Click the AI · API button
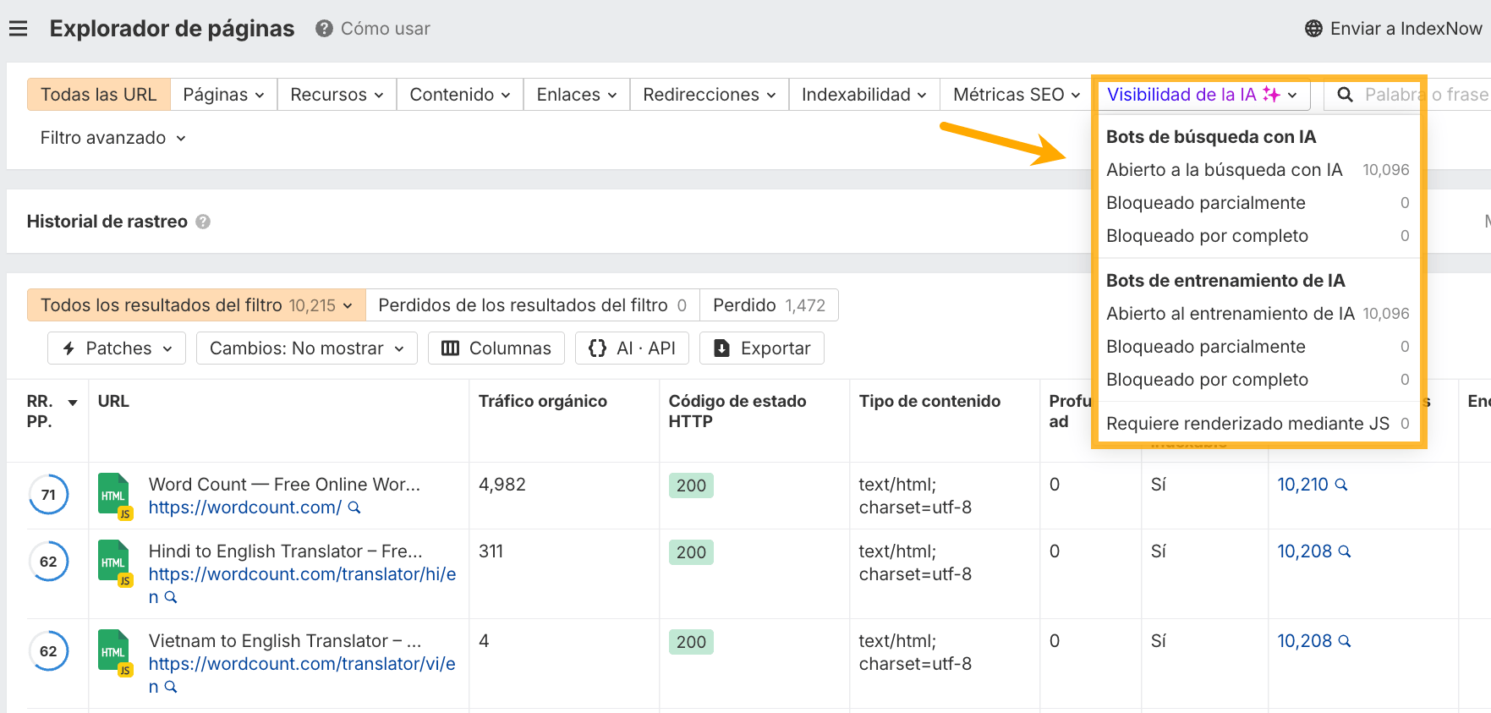 [x=632, y=348]
